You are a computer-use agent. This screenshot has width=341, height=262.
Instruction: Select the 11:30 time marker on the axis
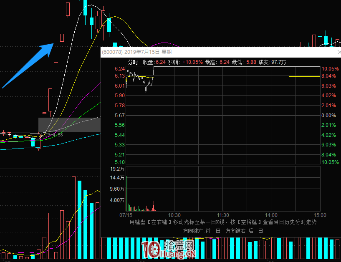pyautogui.click(x=223, y=215)
